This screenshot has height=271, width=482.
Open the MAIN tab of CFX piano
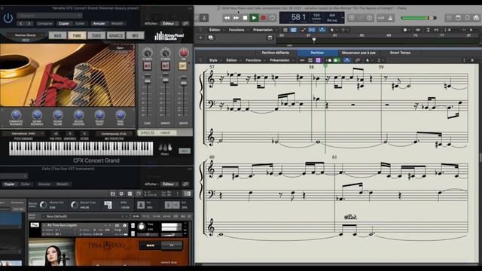(57, 35)
